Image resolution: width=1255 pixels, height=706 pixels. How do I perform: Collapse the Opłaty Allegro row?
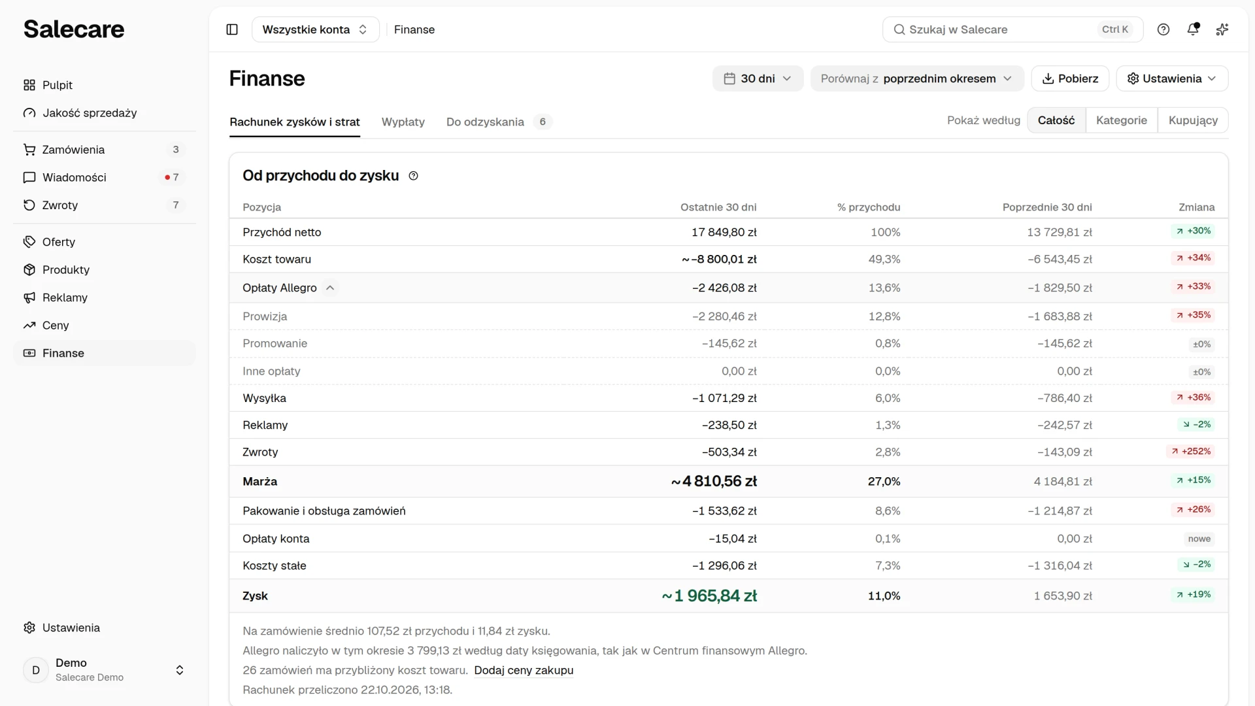[330, 288]
